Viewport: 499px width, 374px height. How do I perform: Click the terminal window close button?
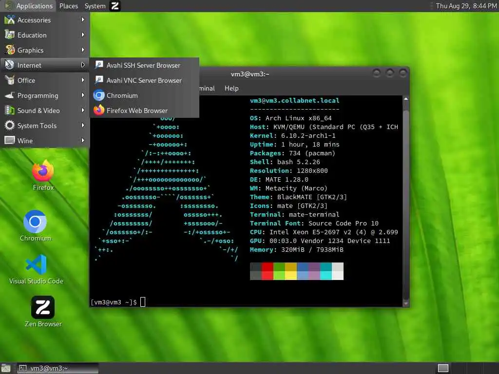(x=403, y=74)
